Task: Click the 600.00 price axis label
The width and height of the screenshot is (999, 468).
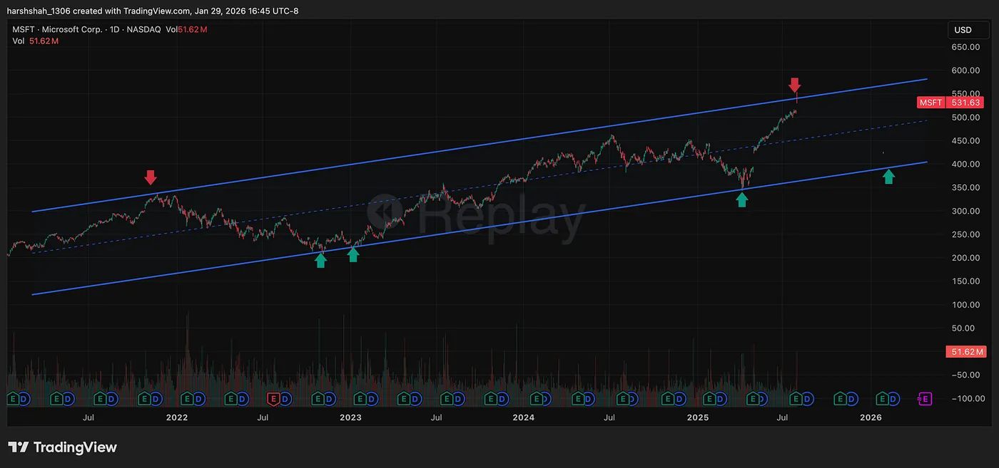Action: click(x=965, y=71)
